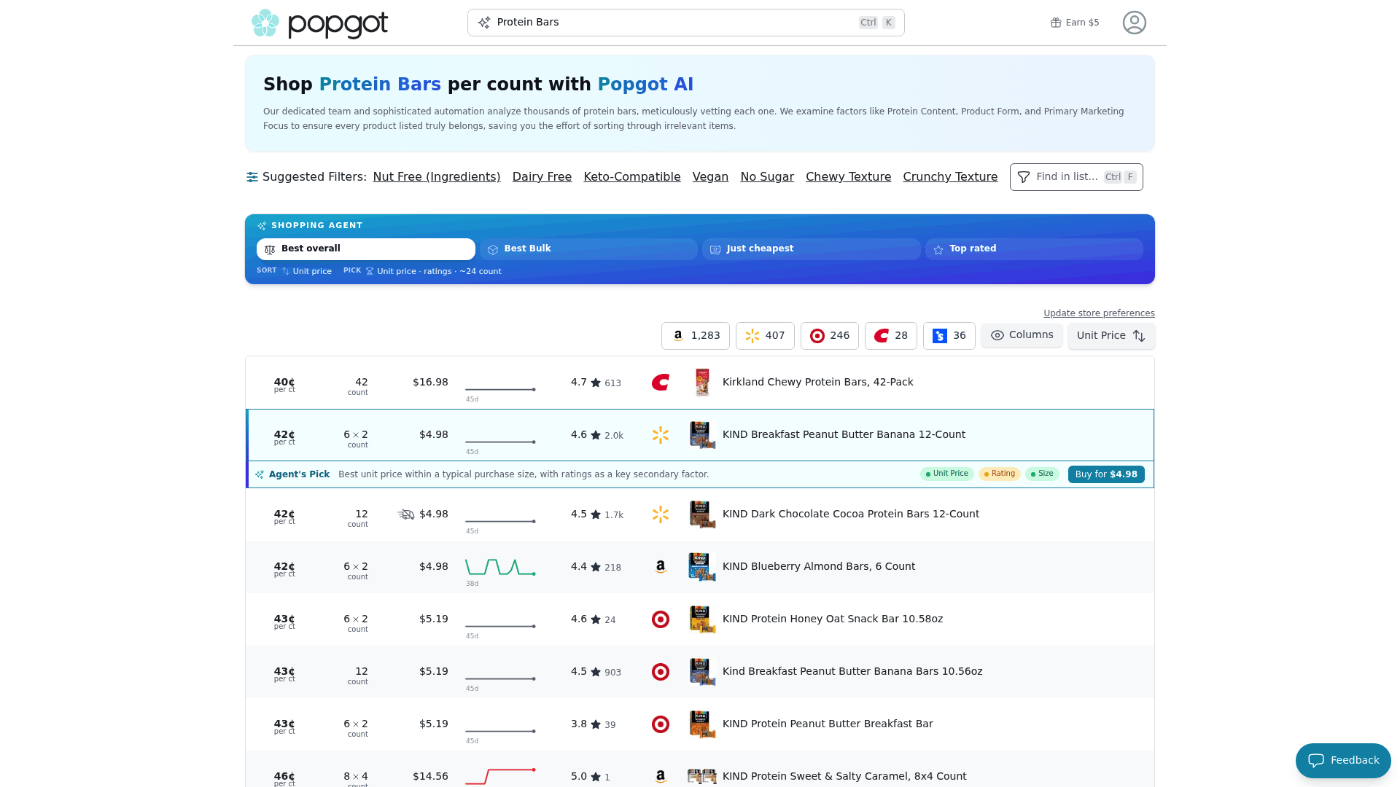Apply the Dairy Free filter
Image resolution: width=1400 pixels, height=787 pixels.
542,177
